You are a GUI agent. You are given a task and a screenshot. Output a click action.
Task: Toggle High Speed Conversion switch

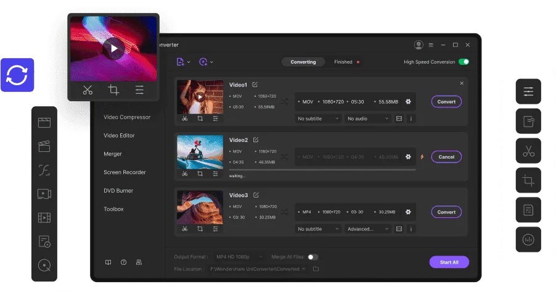[x=464, y=62]
